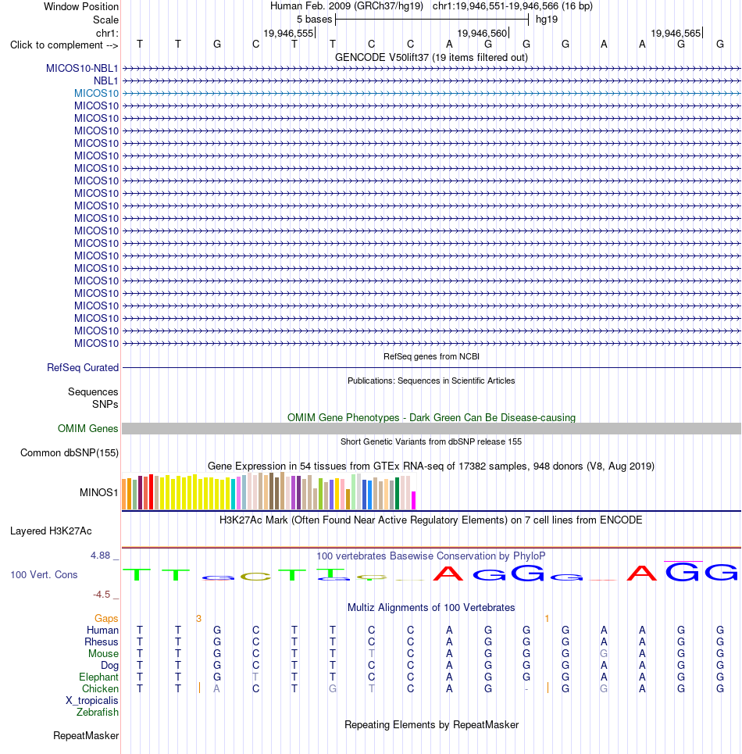The width and height of the screenshot is (742, 754).
Task: Click the MINOS1 GTEx tissue bar chart
Action: point(269,491)
